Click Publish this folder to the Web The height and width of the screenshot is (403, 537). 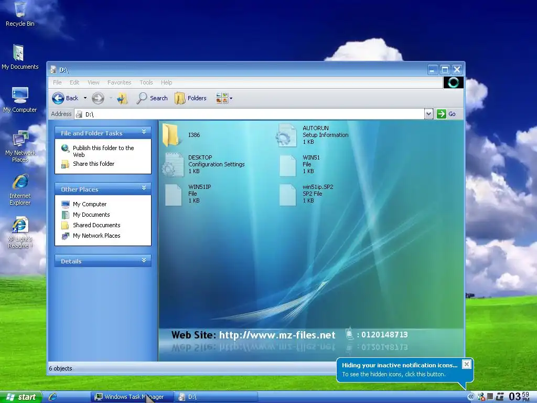pyautogui.click(x=103, y=151)
